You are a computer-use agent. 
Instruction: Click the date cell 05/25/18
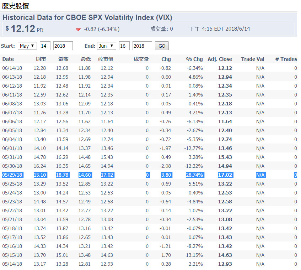coord(12,184)
